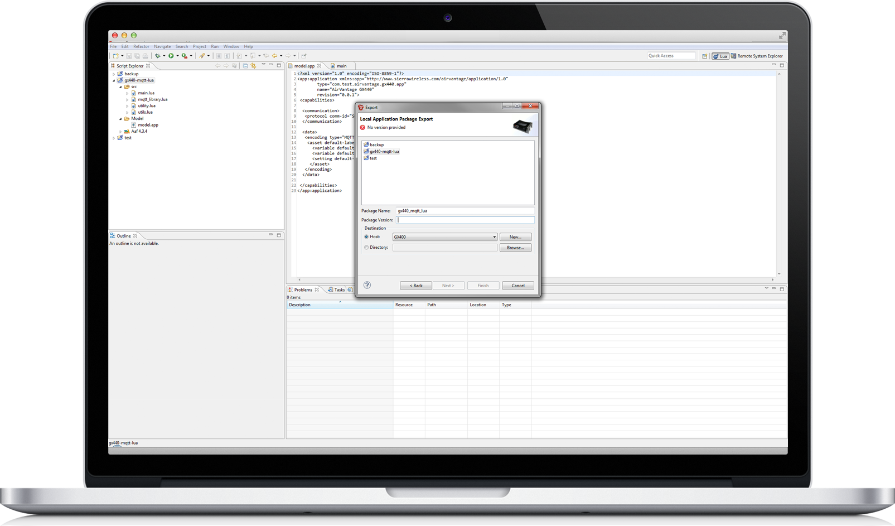The image size is (895, 526).
Task: Click the New... host button
Action: tap(515, 237)
